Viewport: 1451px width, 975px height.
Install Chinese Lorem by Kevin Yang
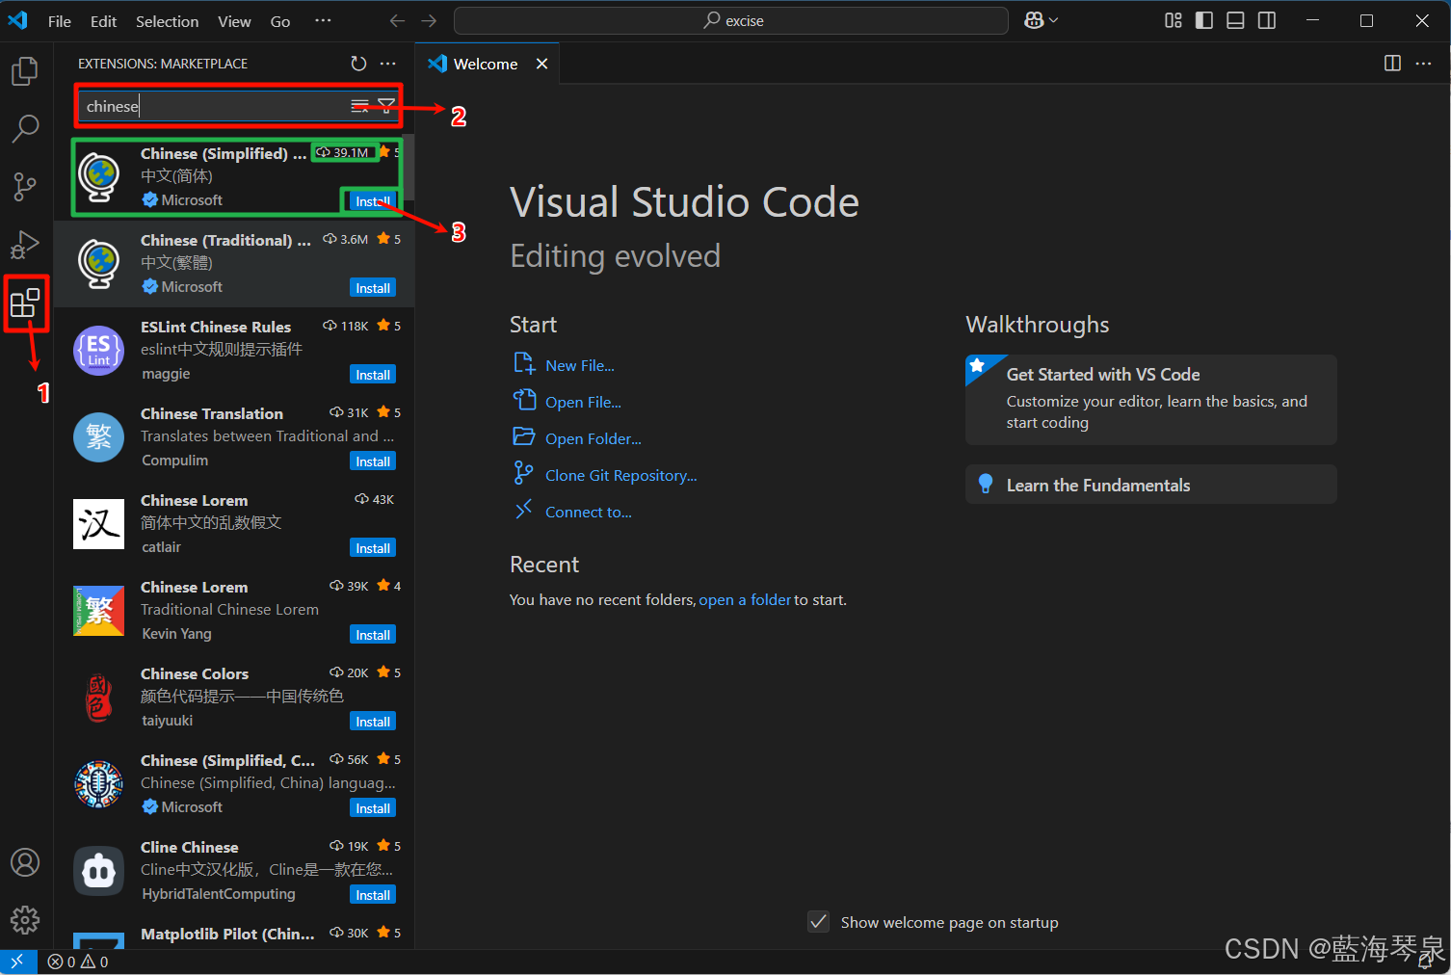(x=373, y=635)
